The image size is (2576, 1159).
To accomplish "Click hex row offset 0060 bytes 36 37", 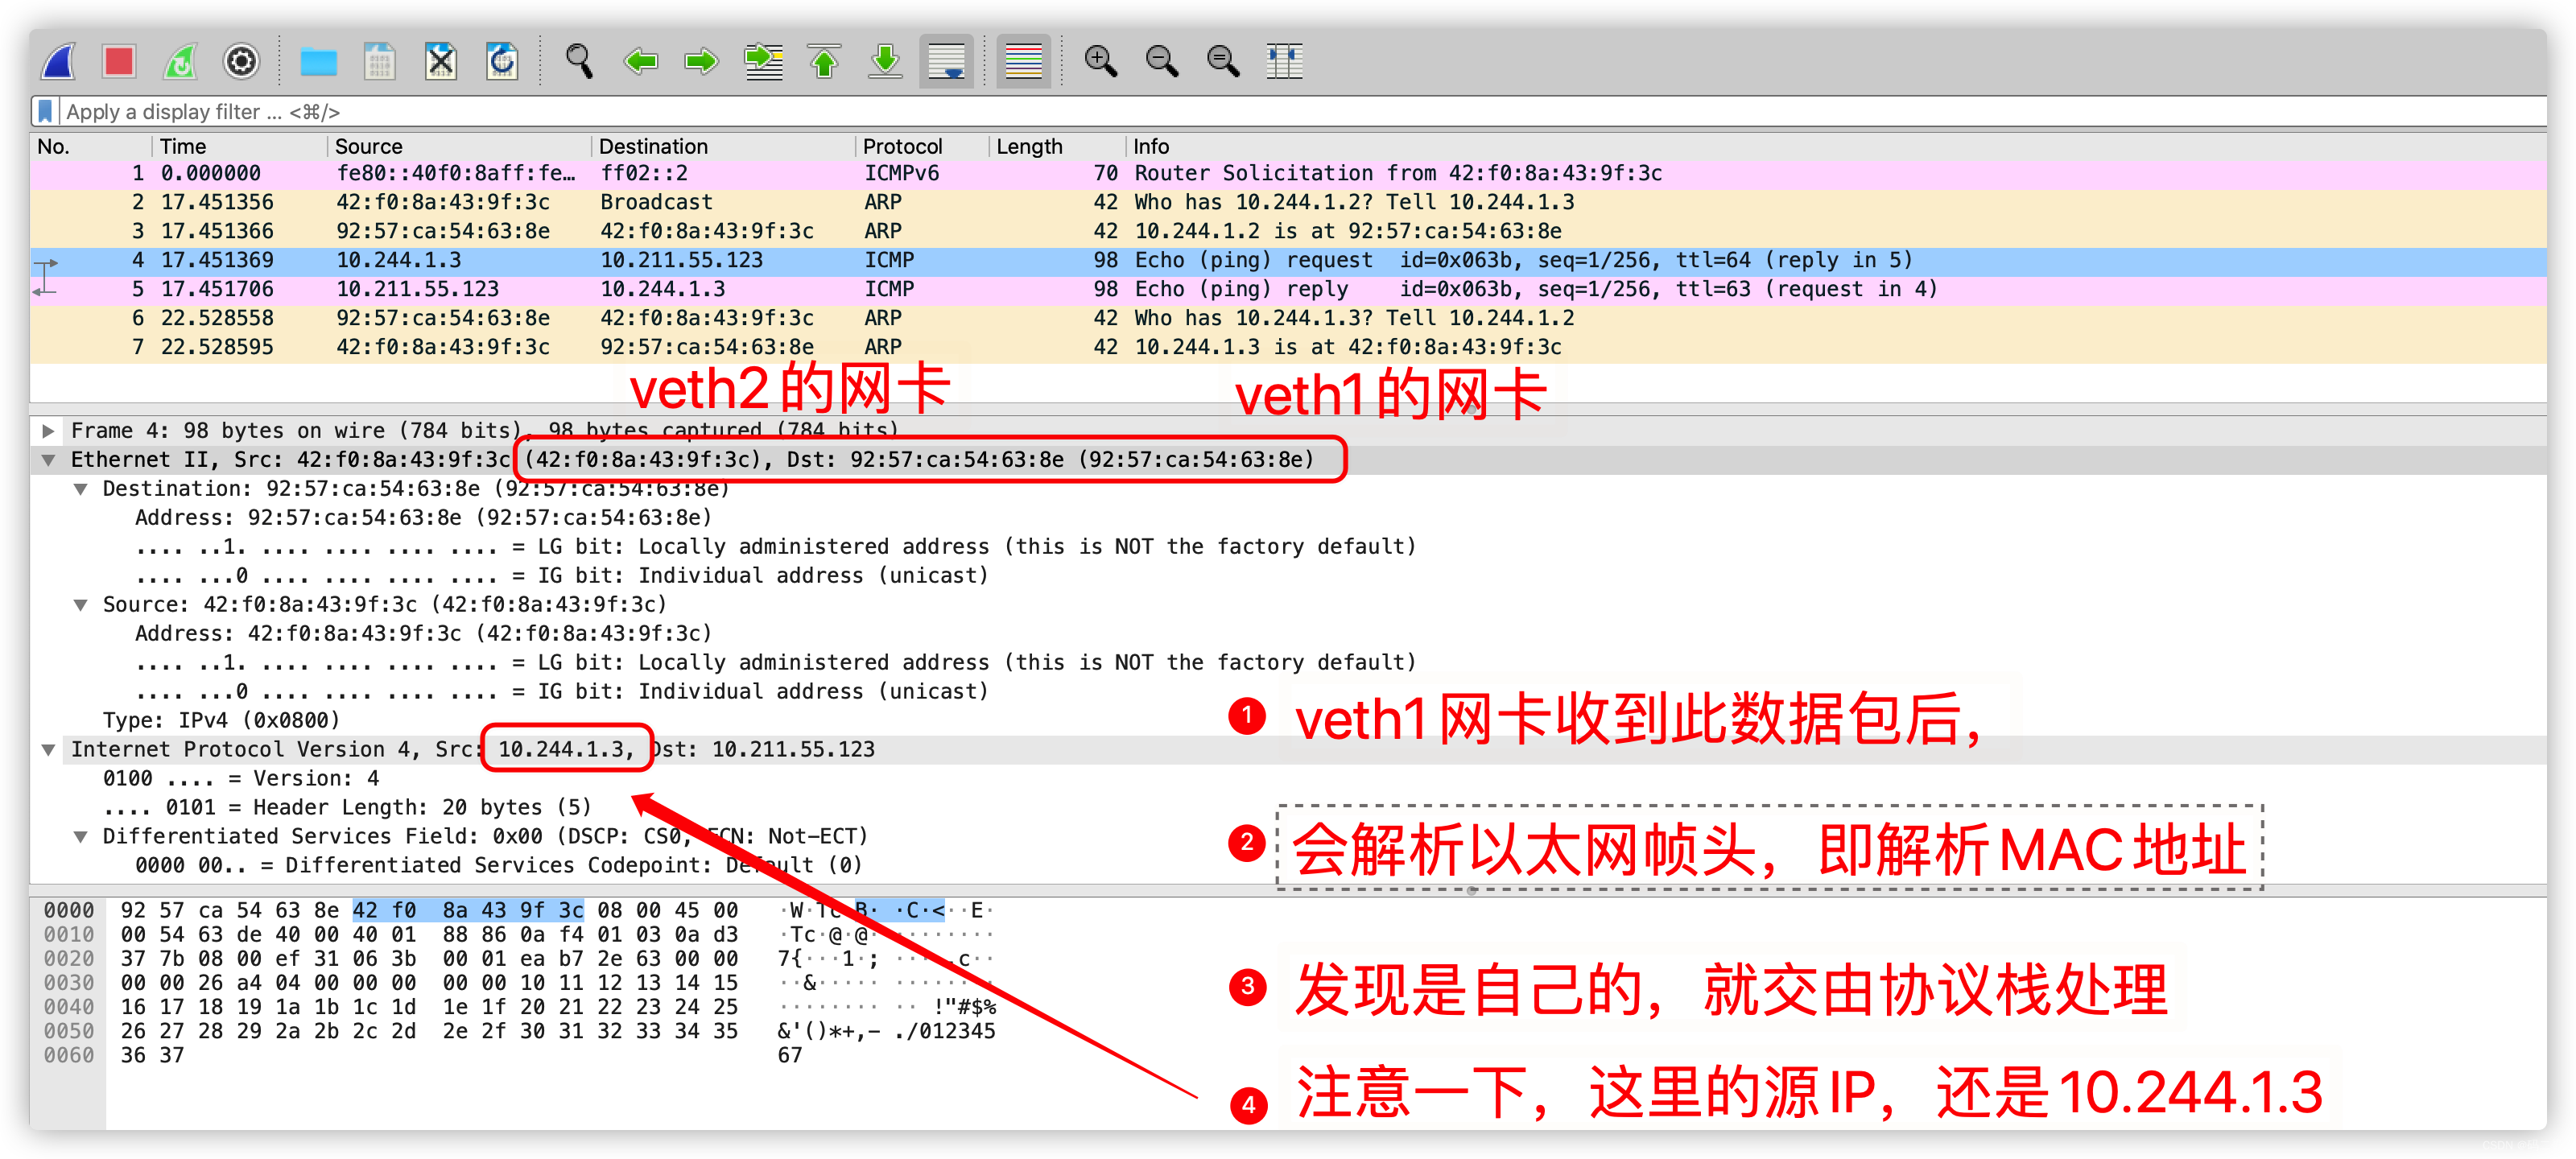I will (152, 1055).
